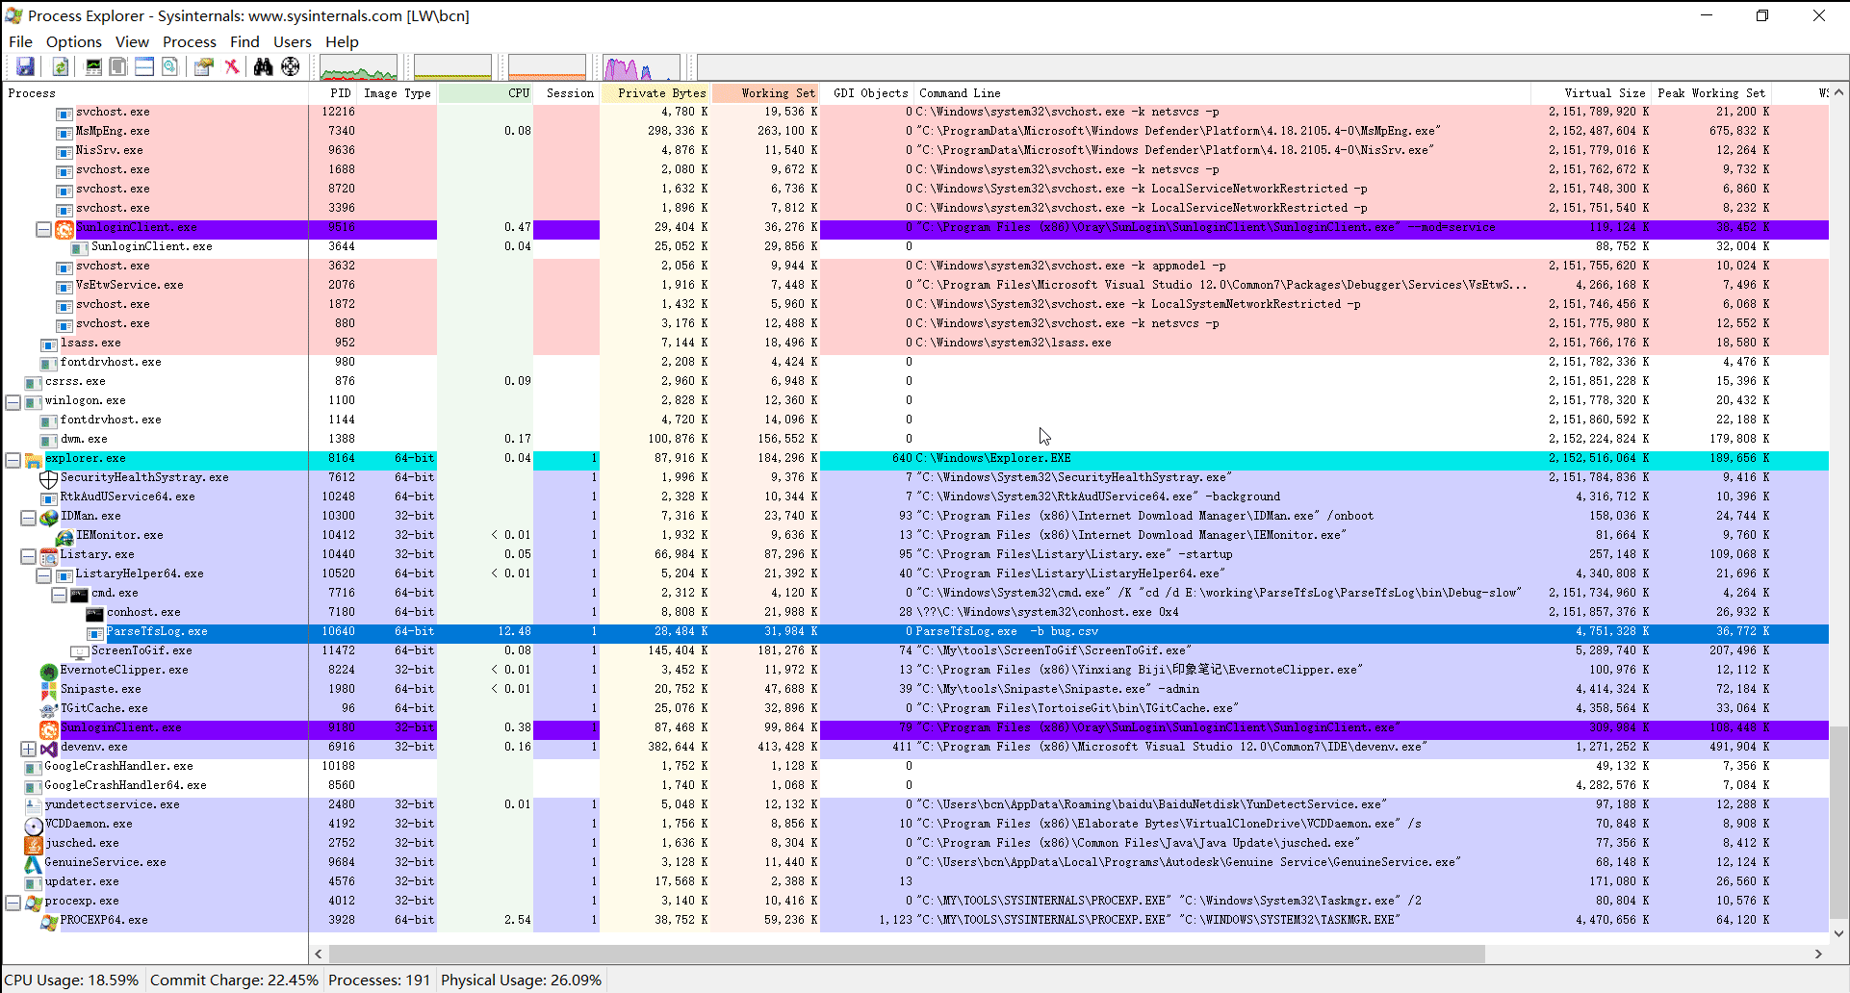
Task: Sort by the Virtual Size column header
Action: [x=1590, y=93]
